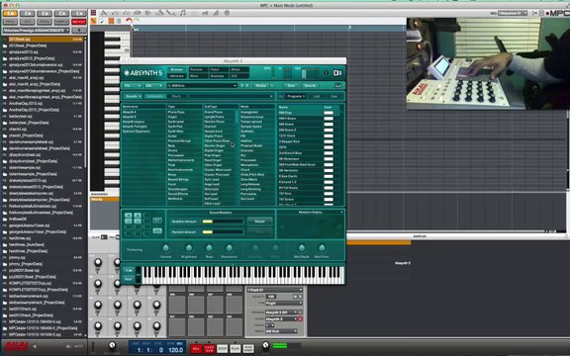Open the Programs dropdown in Absynth

[x=296, y=96]
